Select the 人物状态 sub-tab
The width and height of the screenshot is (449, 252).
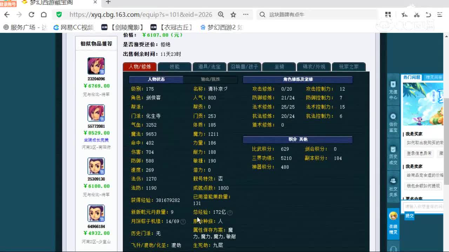[x=156, y=79]
